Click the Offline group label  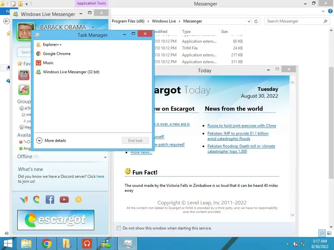click(25, 157)
